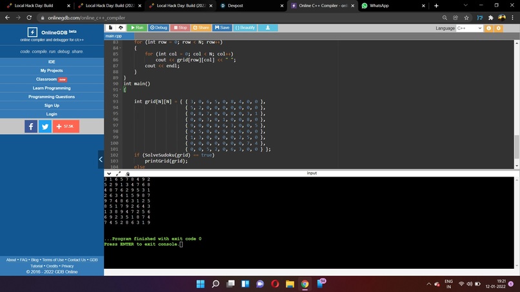Toggle code fold at line 91
Viewport: 520px width, 292px height.
(x=120, y=90)
